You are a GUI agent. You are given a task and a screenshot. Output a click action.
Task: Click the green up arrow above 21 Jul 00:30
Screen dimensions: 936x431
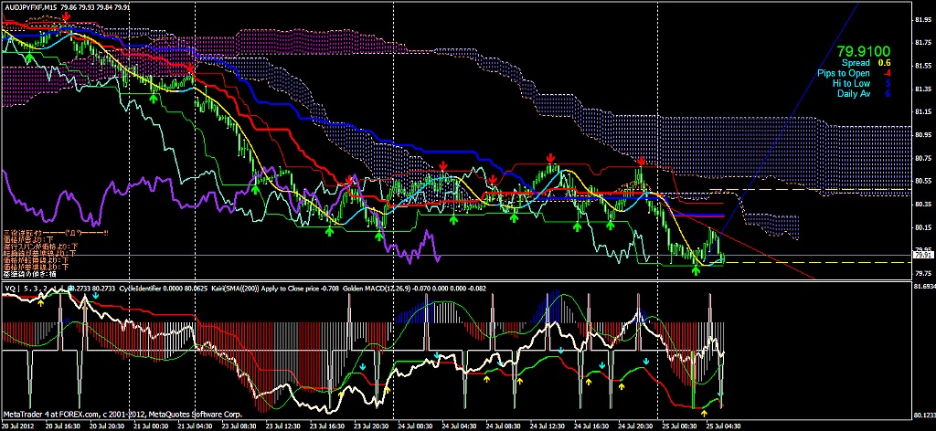coord(154,97)
